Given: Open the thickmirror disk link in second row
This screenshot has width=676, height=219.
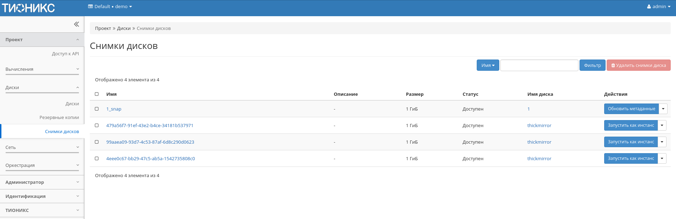Looking at the screenshot, I should [539, 126].
